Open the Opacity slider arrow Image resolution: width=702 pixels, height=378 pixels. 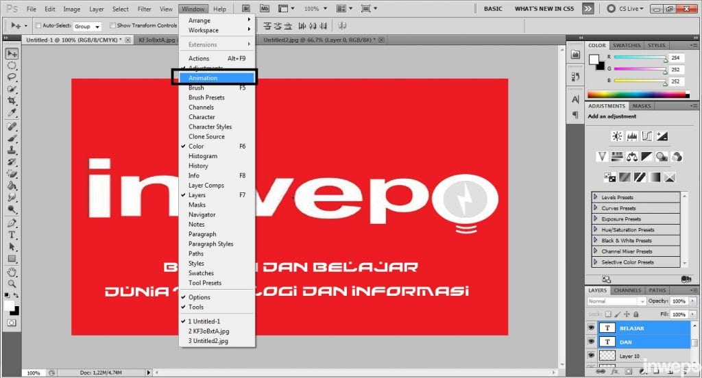(x=692, y=301)
